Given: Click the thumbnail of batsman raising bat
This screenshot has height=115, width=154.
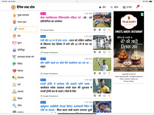Looking at the screenshot, I should tap(102, 64).
